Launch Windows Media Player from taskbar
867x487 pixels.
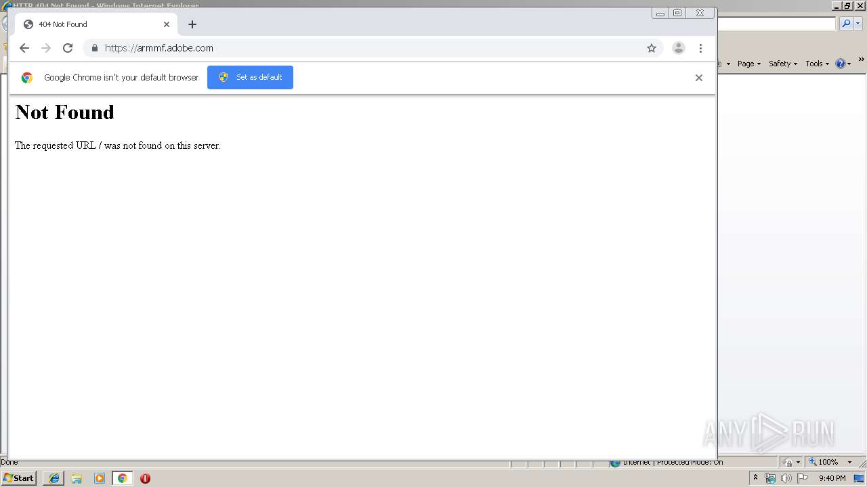tap(100, 478)
